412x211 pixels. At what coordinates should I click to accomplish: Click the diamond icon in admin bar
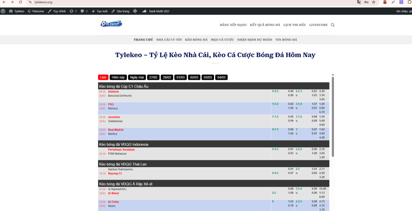click(135, 11)
